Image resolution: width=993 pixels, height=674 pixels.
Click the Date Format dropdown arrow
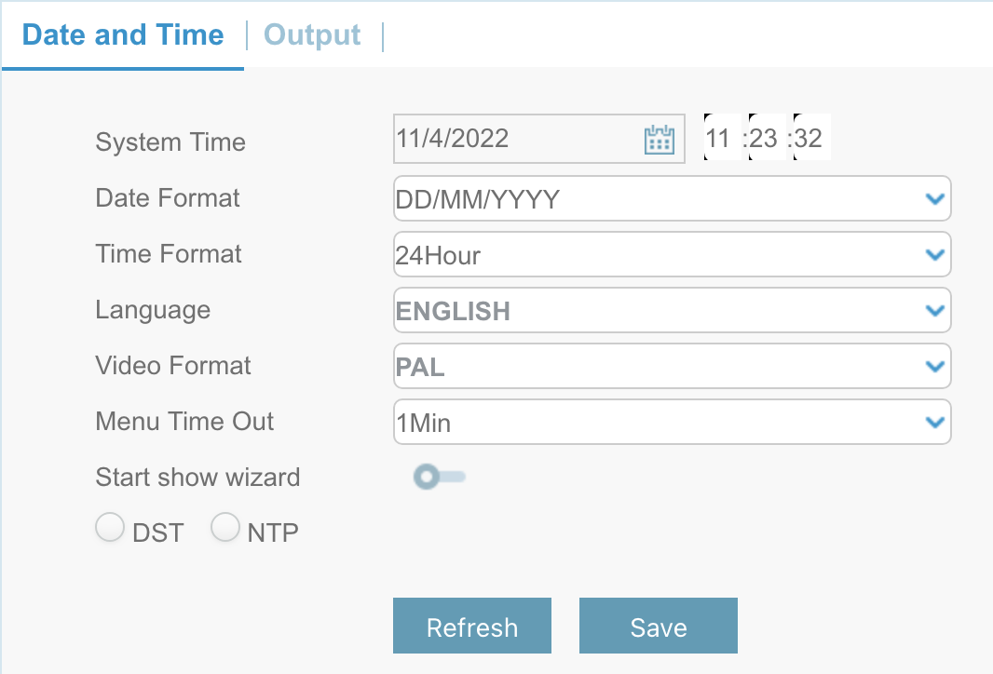(x=934, y=199)
